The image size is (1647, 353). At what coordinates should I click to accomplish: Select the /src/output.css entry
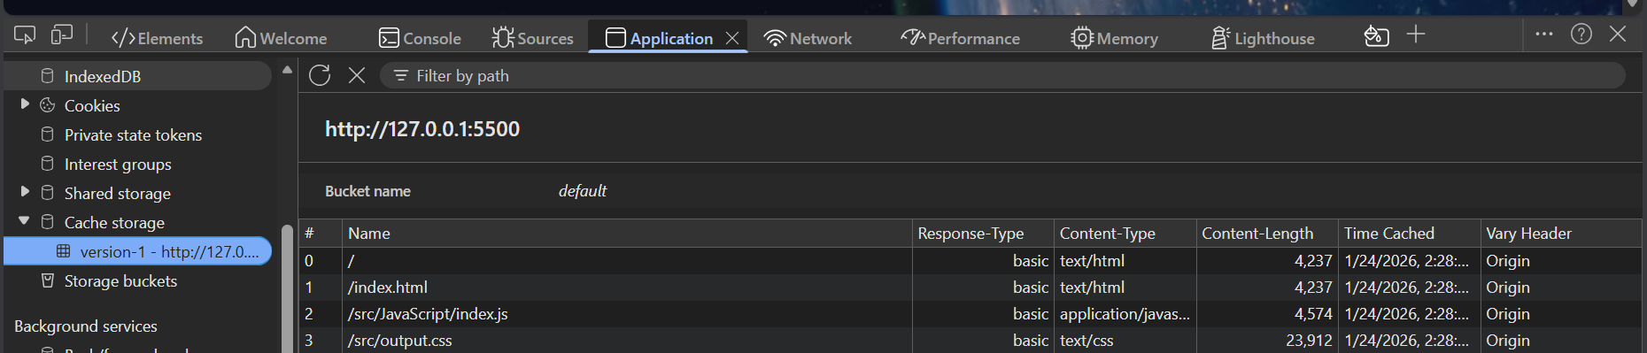(x=970, y=340)
